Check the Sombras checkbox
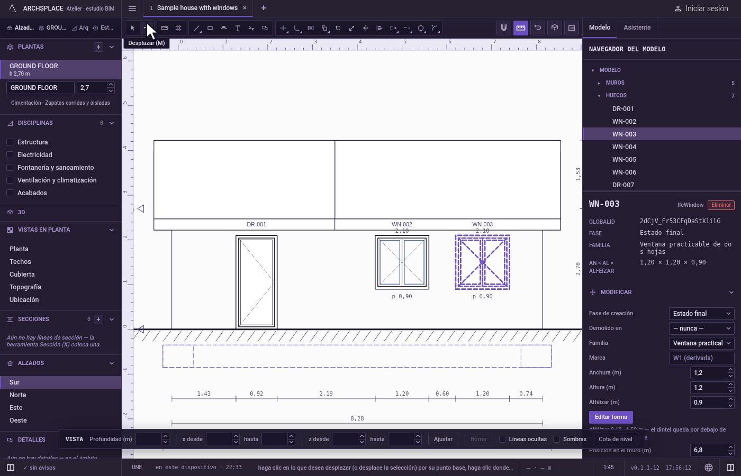The height and width of the screenshot is (476, 741). tap(557, 439)
